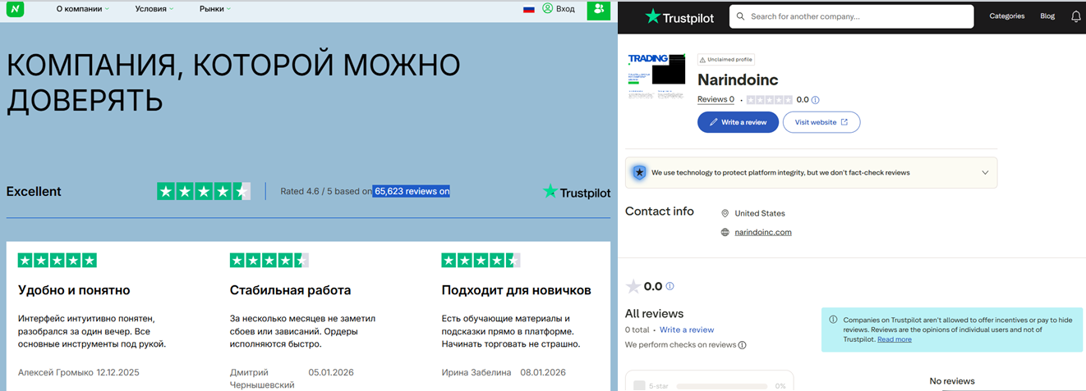Click the 'Reviews 0' link
The height and width of the screenshot is (391, 1086).
(x=716, y=100)
